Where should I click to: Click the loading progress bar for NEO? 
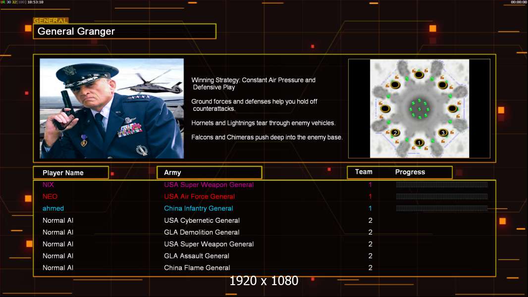pyautogui.click(x=442, y=197)
